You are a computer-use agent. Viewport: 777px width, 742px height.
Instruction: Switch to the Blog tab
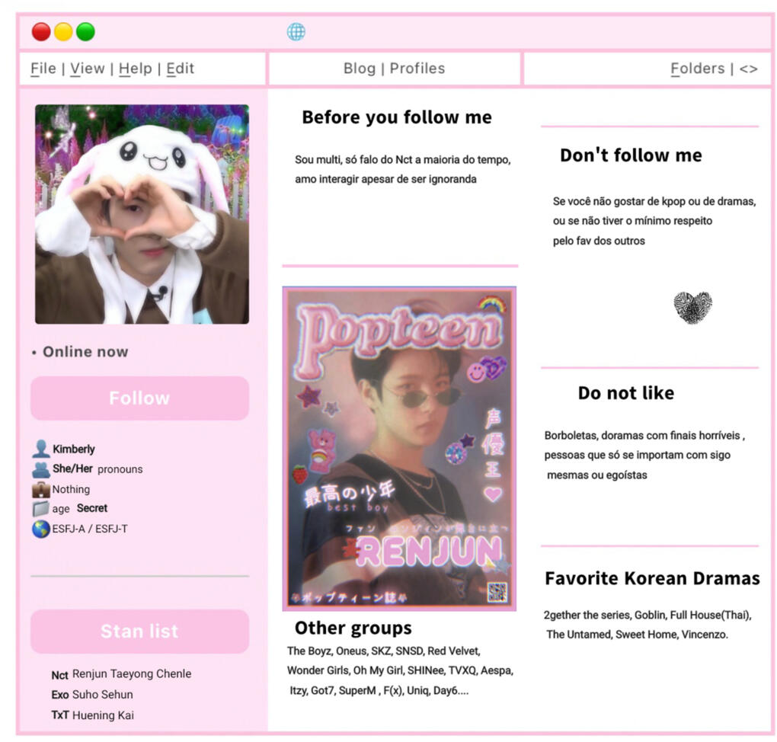pos(360,69)
